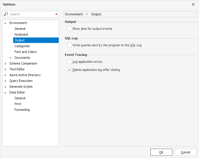Enable Log application errors checkbox

pyautogui.click(x=69, y=62)
